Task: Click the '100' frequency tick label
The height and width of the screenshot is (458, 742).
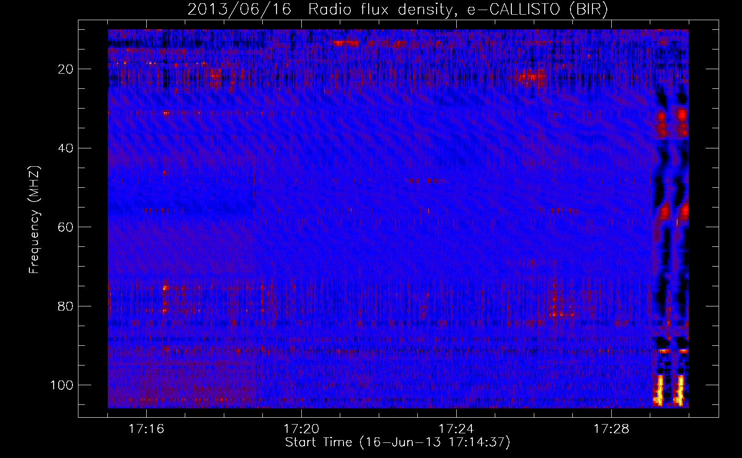Action: (x=62, y=385)
